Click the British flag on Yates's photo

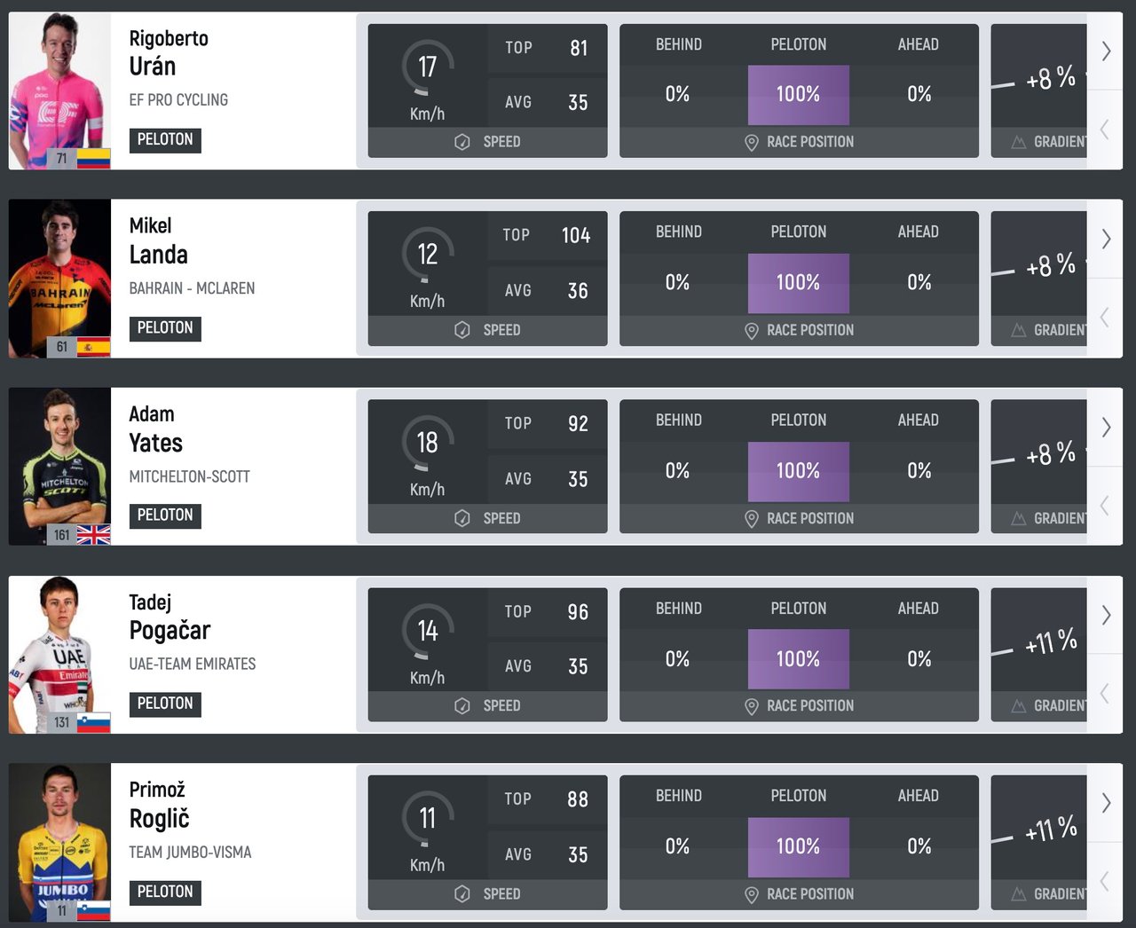93,535
